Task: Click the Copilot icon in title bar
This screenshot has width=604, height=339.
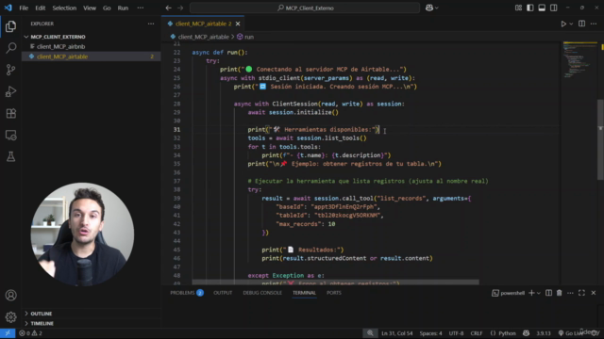Action: (x=429, y=8)
